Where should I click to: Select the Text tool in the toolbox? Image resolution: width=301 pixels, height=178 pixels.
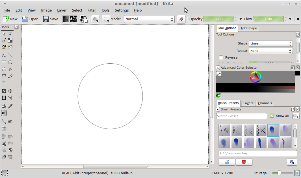(x=10, y=34)
